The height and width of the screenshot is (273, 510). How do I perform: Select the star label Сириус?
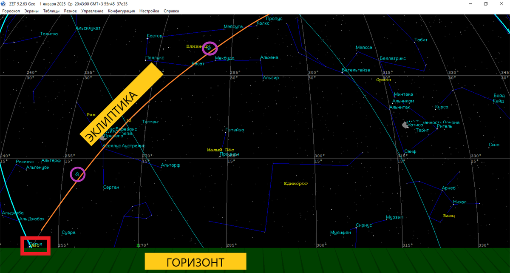tap(364, 225)
